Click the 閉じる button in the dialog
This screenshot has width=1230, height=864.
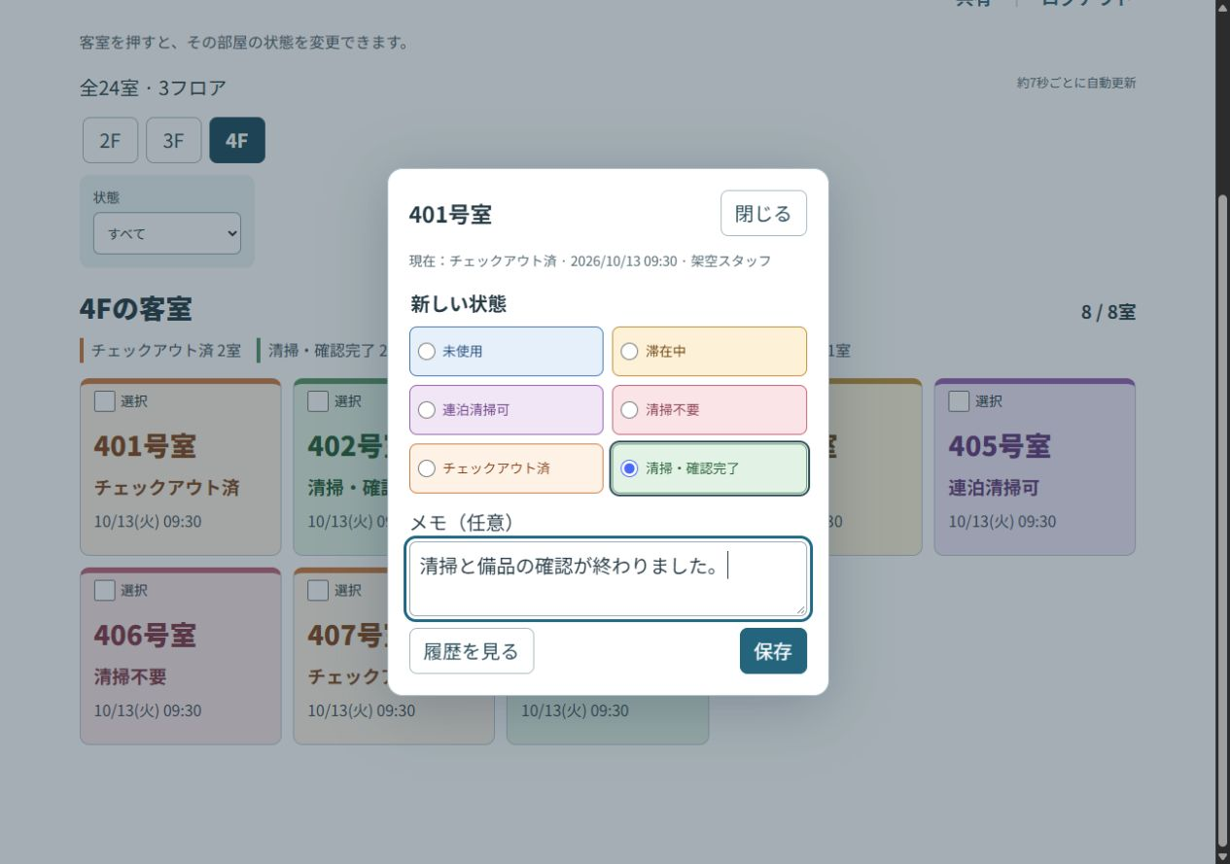[x=763, y=213]
